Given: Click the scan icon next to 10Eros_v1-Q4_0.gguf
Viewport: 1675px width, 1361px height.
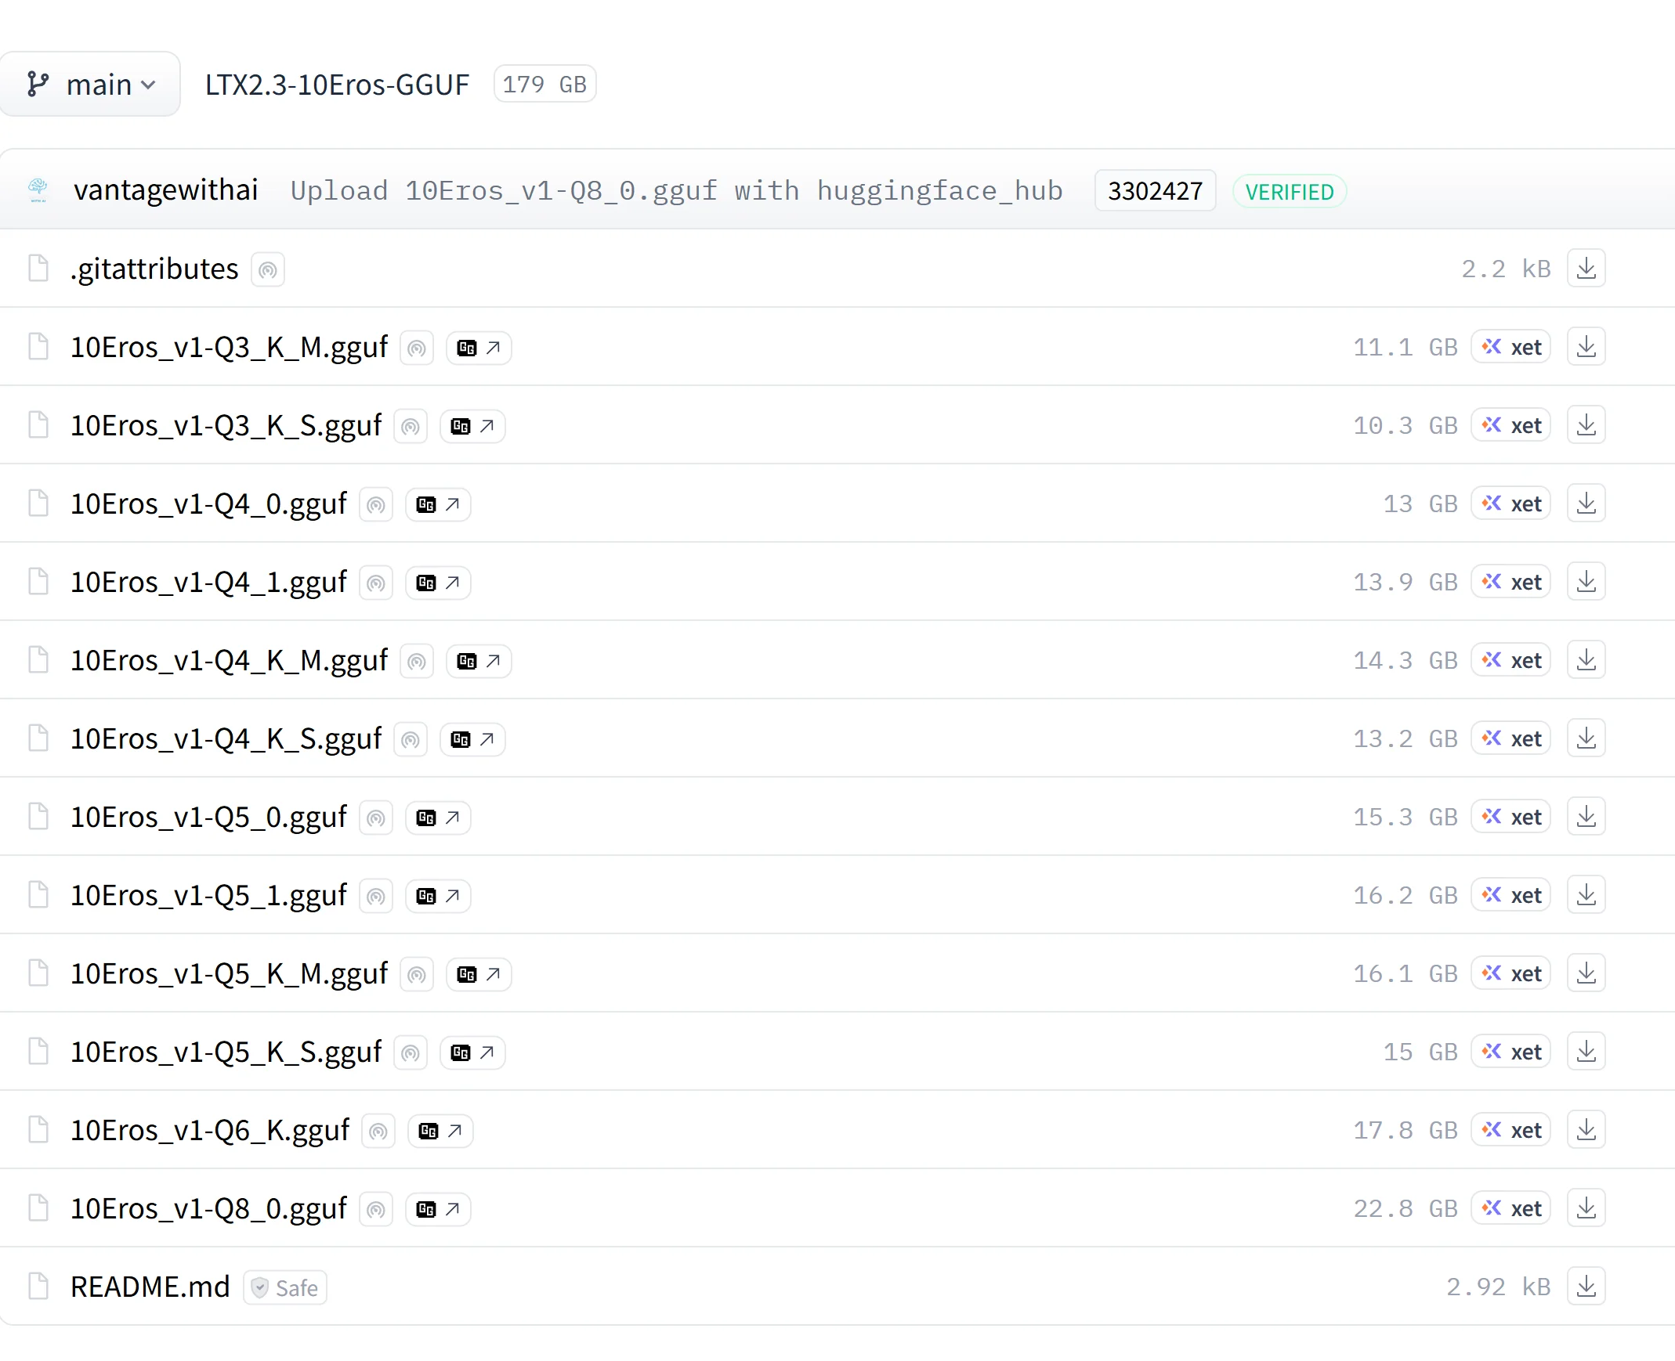Looking at the screenshot, I should pyautogui.click(x=375, y=505).
